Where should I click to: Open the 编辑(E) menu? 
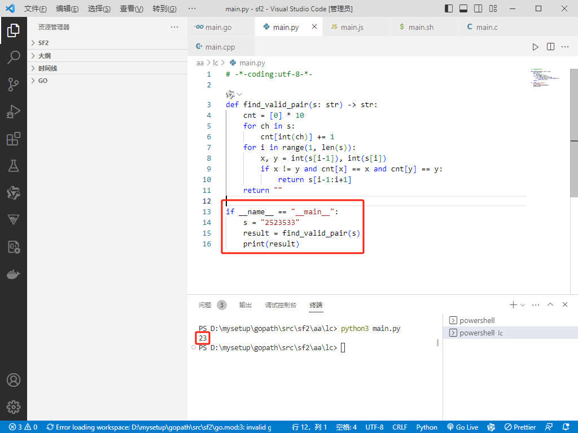click(x=67, y=9)
